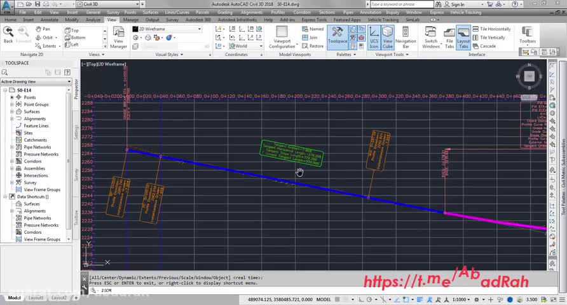Click the Open file icon in quick access toolbar

pyautogui.click(x=29, y=4)
